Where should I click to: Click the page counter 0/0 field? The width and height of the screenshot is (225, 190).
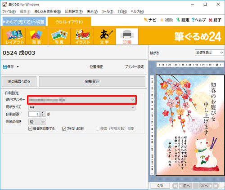click(160, 186)
